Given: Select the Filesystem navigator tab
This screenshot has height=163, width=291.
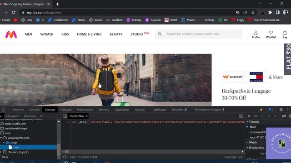Looking at the screenshot, I should (13, 116).
